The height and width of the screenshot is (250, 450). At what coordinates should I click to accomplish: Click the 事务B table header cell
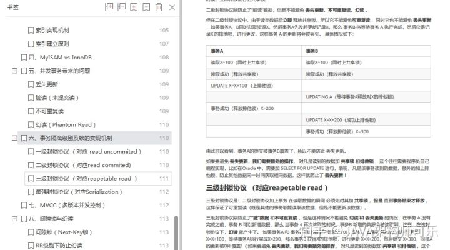pyautogui.click(x=366, y=51)
